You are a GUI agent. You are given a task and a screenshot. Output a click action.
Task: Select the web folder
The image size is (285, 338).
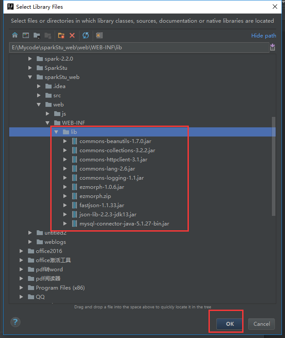[x=58, y=105]
